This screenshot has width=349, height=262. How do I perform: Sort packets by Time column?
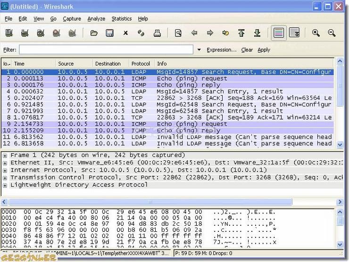tap(34, 64)
